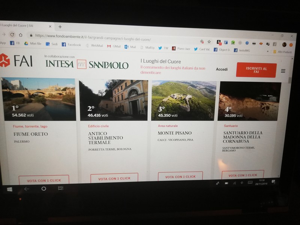
Task: Click the taskbar back arrow
Action: 27,189
